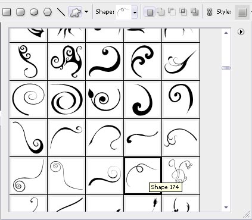Viewport: 252px width, 220px height.
Task: Open the Shape picker dropdown arrow
Action: point(135,12)
